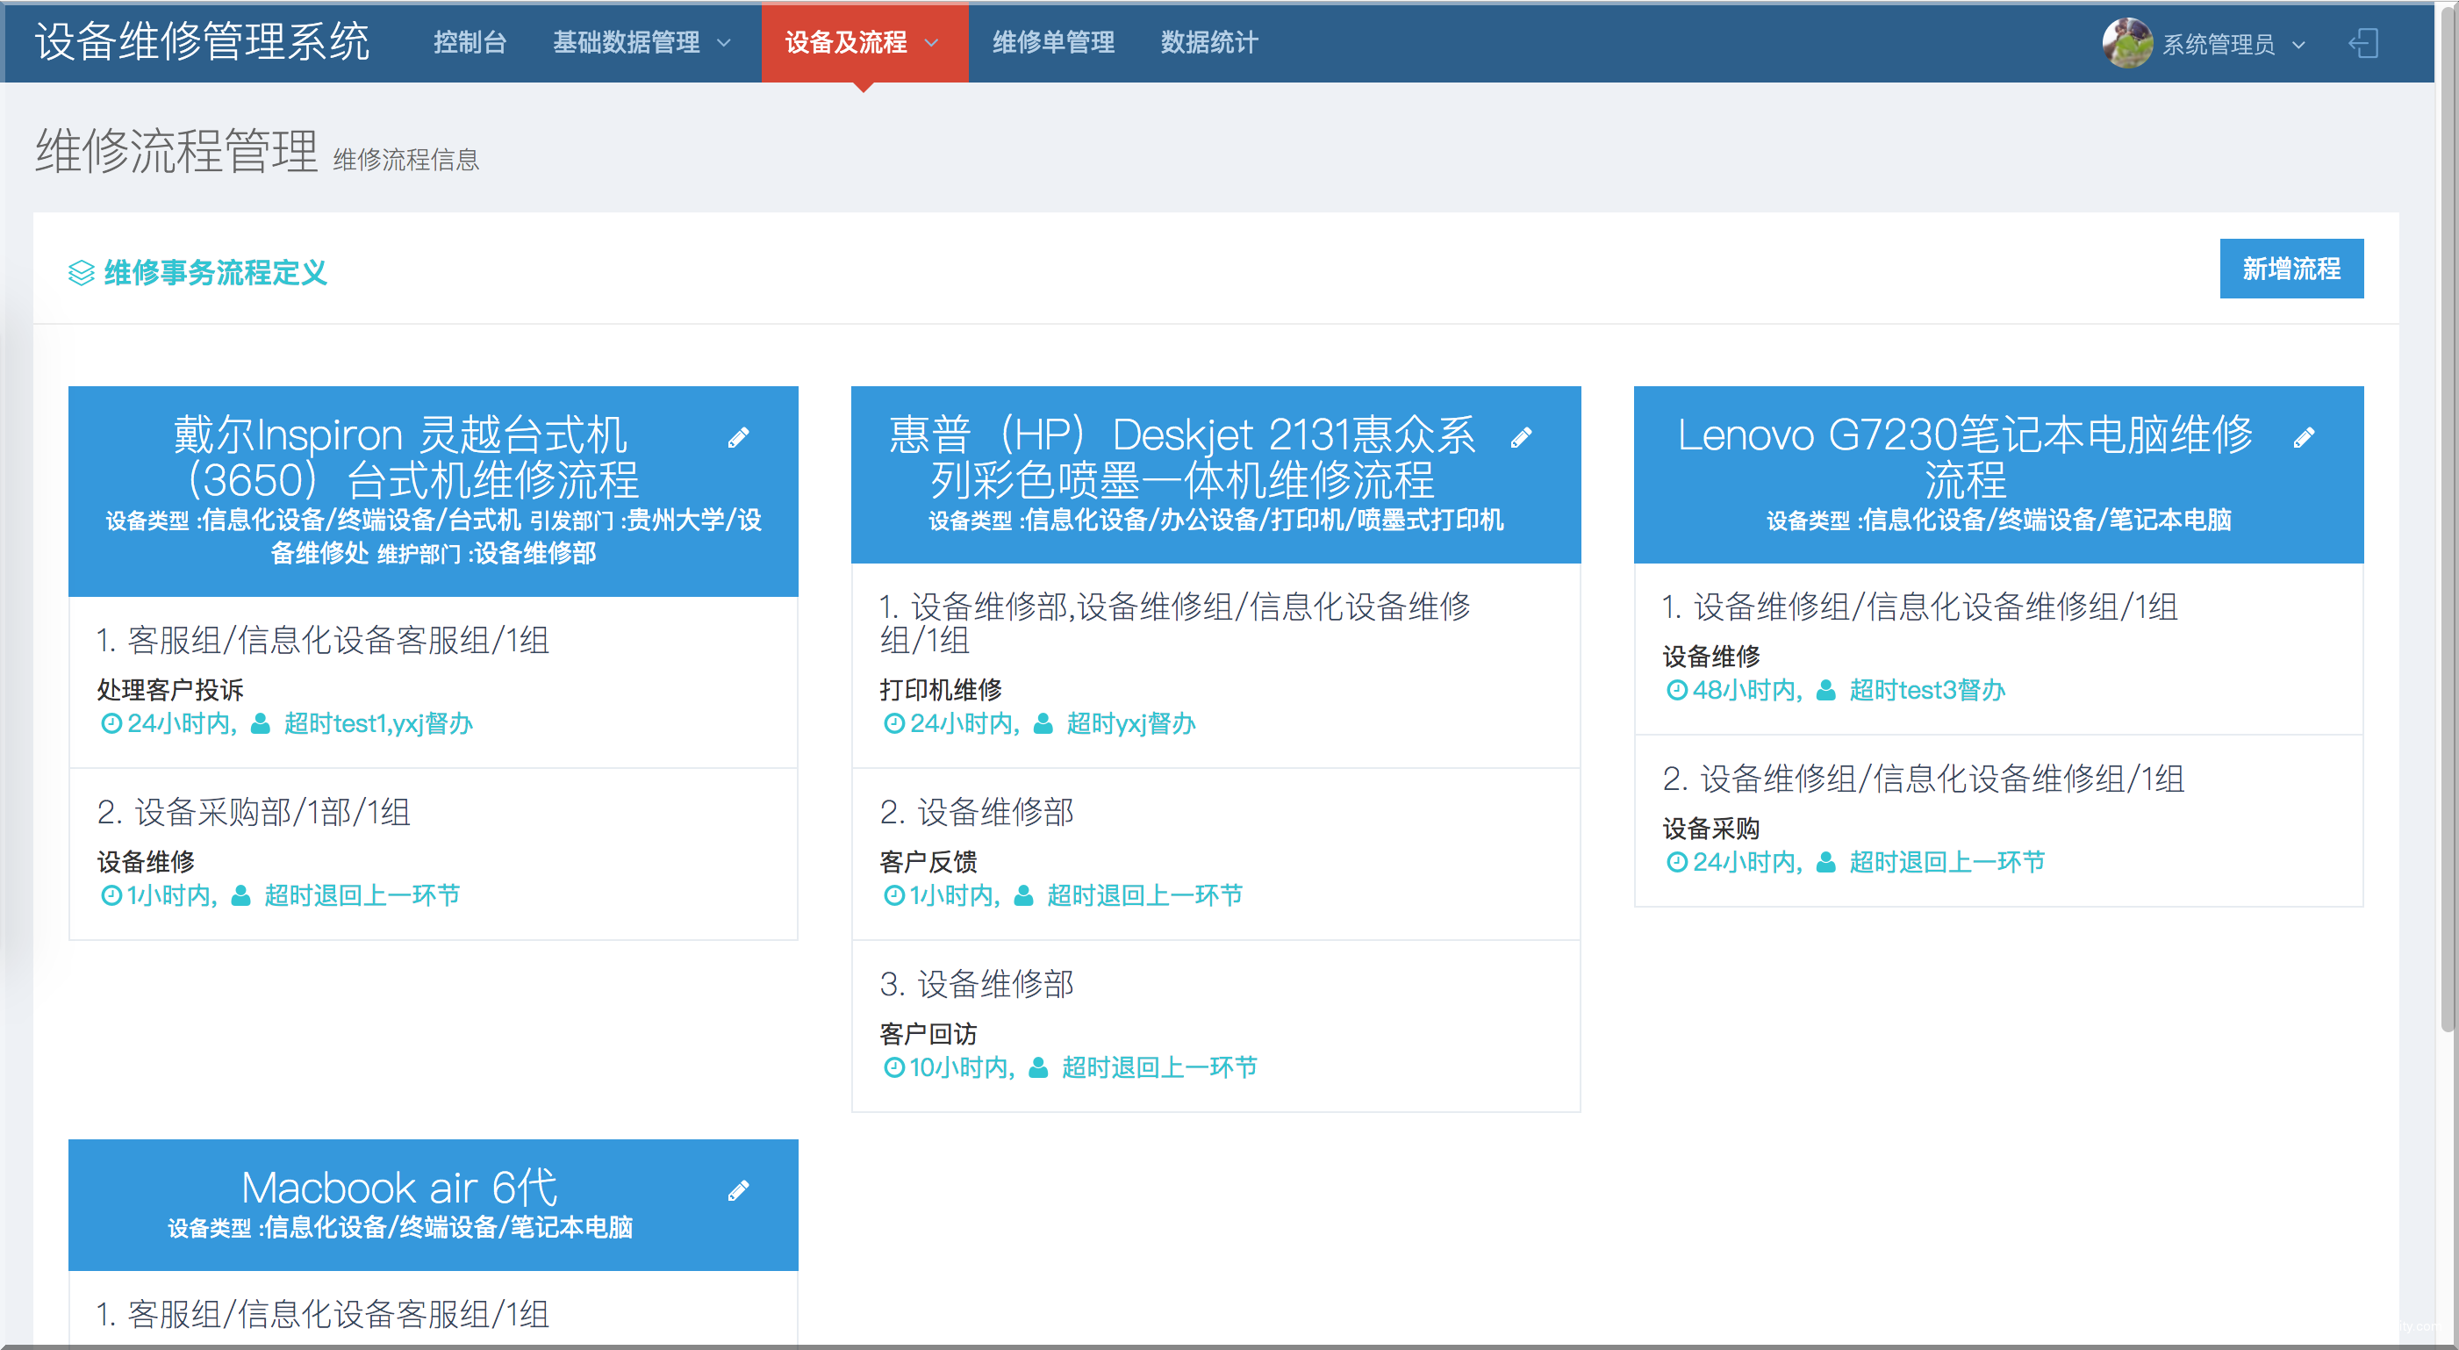This screenshot has width=2459, height=1350.
Task: Open the 维修单管理 menu
Action: tap(1053, 43)
